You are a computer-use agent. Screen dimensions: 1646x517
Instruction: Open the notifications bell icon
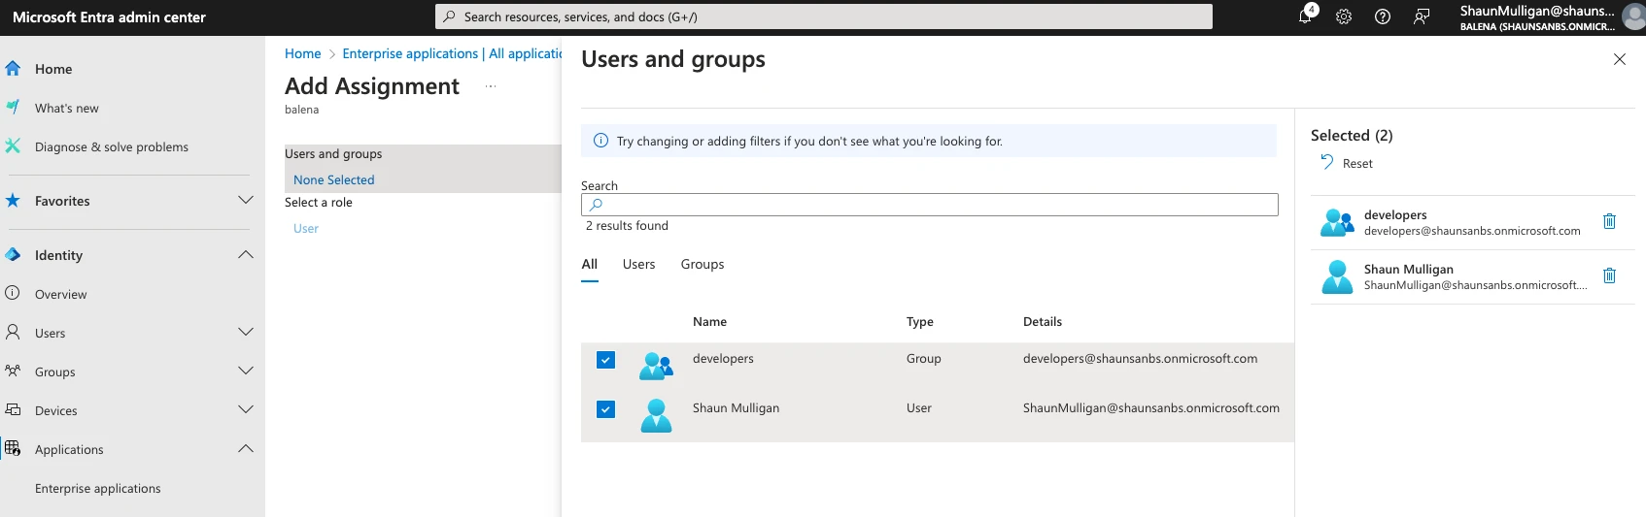(1305, 16)
